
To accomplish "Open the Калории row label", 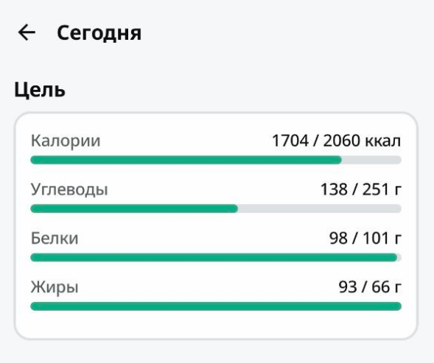I will tap(66, 141).
